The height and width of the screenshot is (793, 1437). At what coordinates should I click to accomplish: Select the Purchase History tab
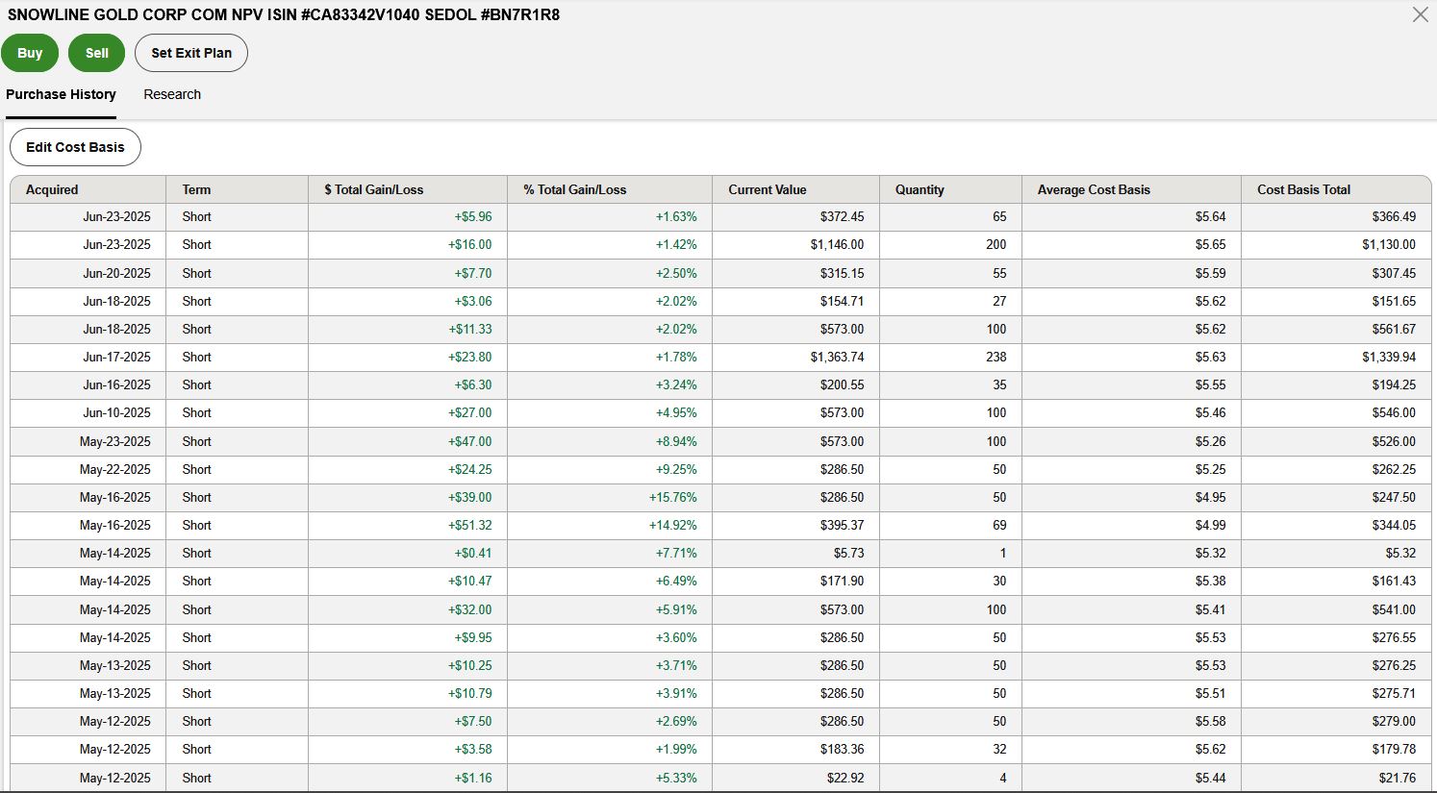pyautogui.click(x=61, y=94)
